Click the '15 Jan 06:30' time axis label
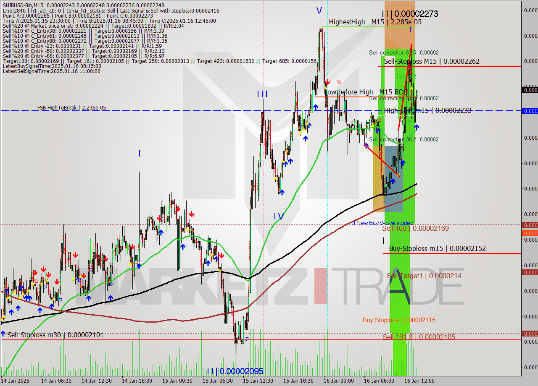 tap(217, 381)
